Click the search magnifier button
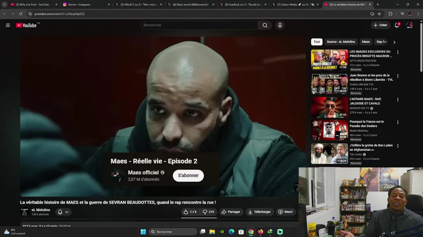This screenshot has height=237, width=423. click(265, 25)
